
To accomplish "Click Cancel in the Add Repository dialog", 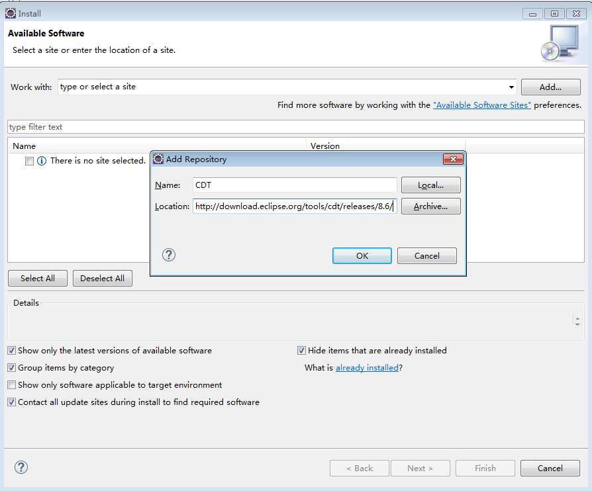I will pos(427,256).
